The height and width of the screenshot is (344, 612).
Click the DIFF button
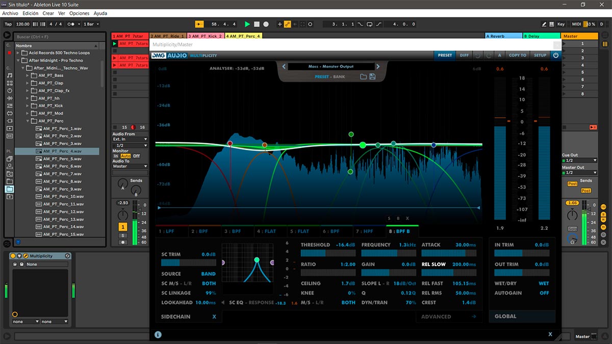(464, 55)
